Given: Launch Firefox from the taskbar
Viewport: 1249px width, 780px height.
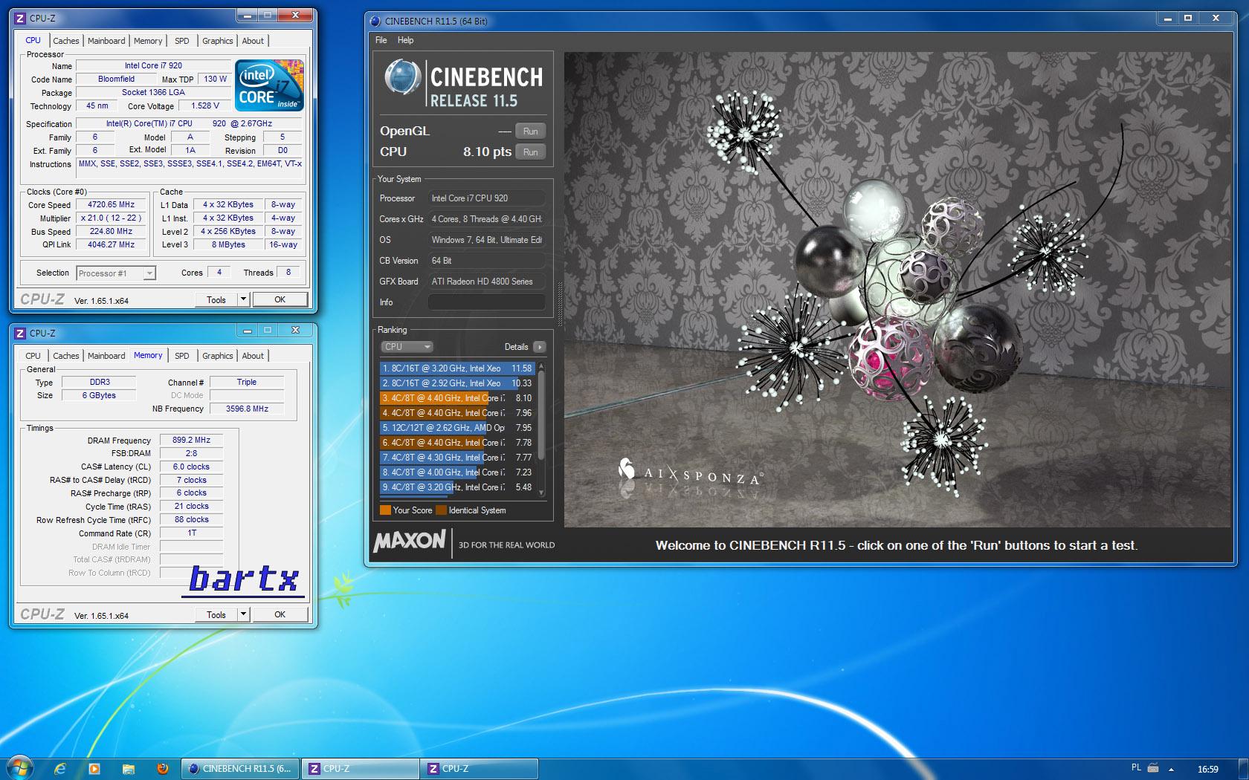Looking at the screenshot, I should [163, 769].
